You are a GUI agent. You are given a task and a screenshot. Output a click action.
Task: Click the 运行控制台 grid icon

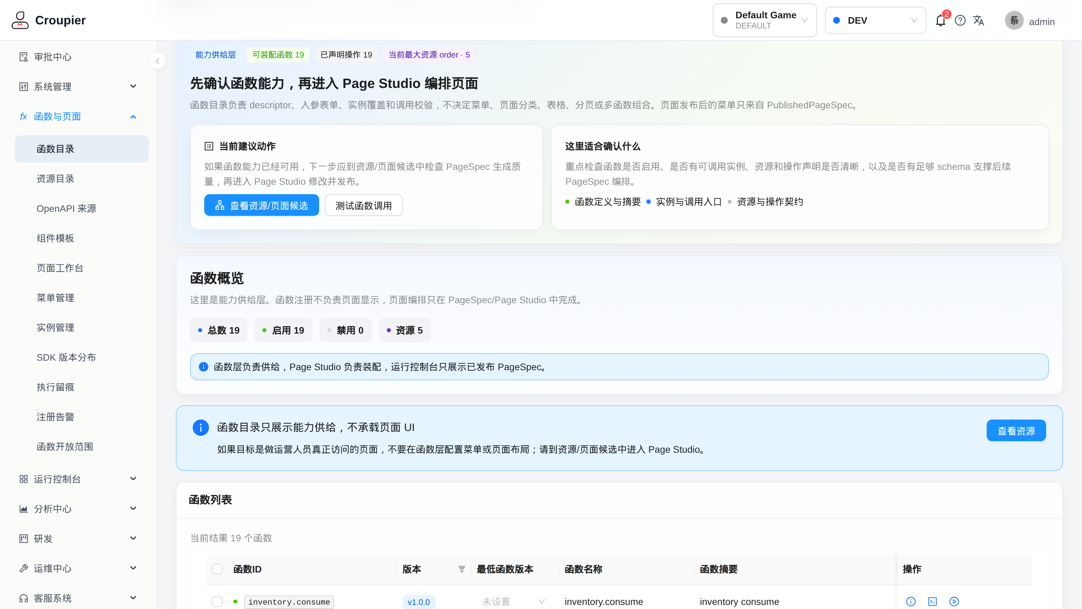coord(24,479)
